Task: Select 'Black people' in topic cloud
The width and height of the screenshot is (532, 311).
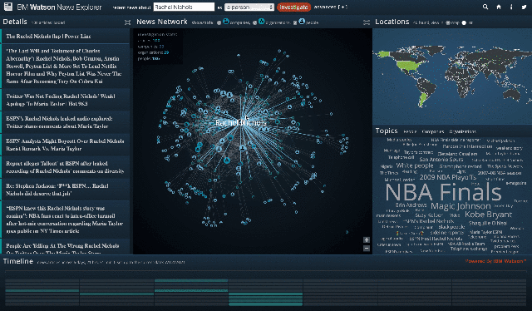Action: (x=451, y=227)
